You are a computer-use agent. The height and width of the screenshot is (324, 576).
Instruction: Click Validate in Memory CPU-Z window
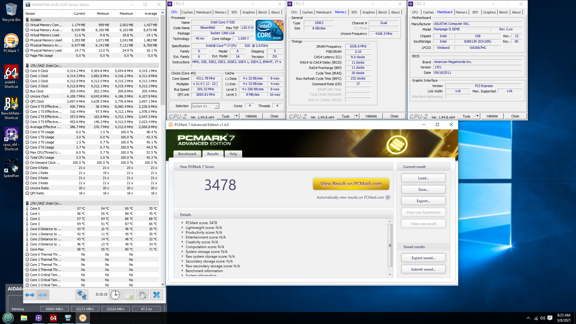(371, 116)
